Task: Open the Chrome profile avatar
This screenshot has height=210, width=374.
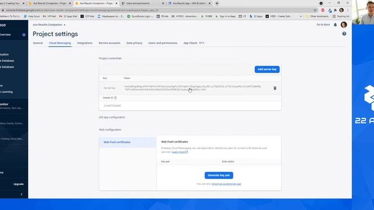Action: click(x=341, y=10)
